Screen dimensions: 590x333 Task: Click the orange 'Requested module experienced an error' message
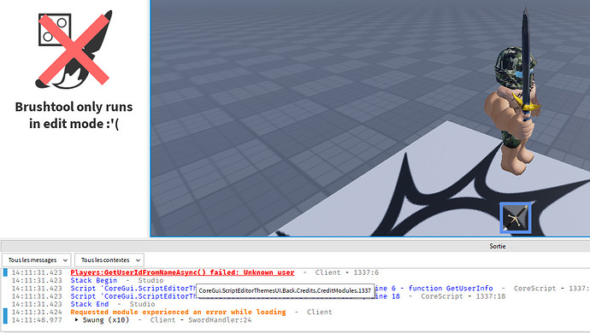[x=178, y=312]
